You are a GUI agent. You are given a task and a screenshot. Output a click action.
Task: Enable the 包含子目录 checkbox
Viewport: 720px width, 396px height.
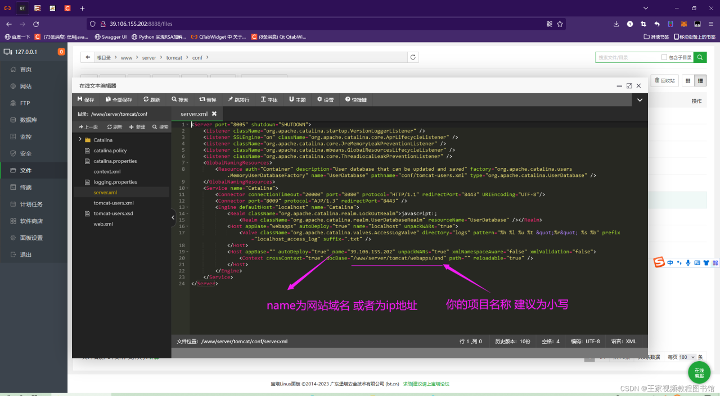coord(664,57)
